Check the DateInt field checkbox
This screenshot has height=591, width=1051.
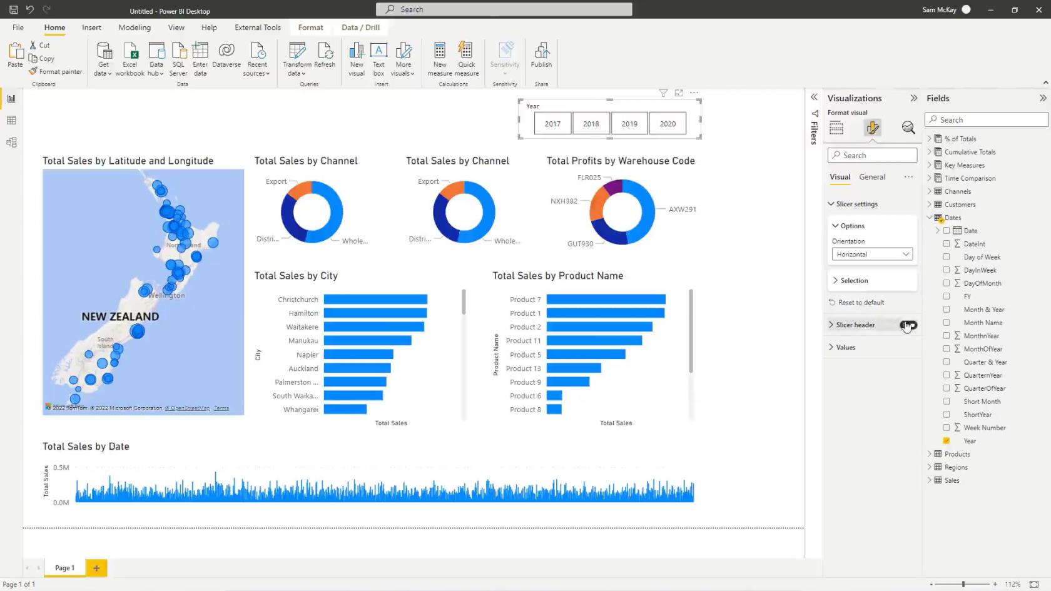click(947, 244)
